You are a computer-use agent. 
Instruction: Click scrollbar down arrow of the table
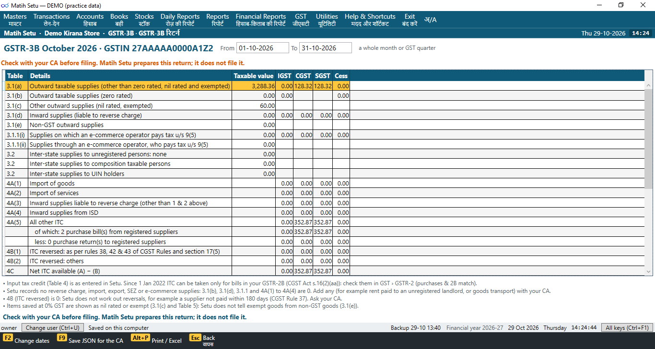pyautogui.click(x=649, y=271)
